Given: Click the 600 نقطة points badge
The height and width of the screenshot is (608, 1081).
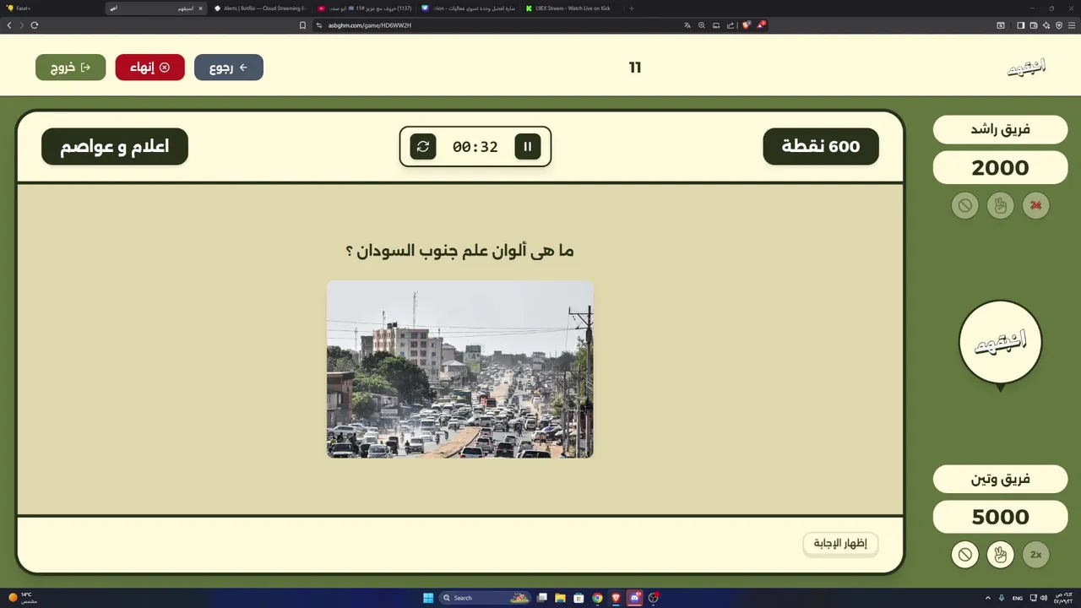Looking at the screenshot, I should (x=821, y=146).
